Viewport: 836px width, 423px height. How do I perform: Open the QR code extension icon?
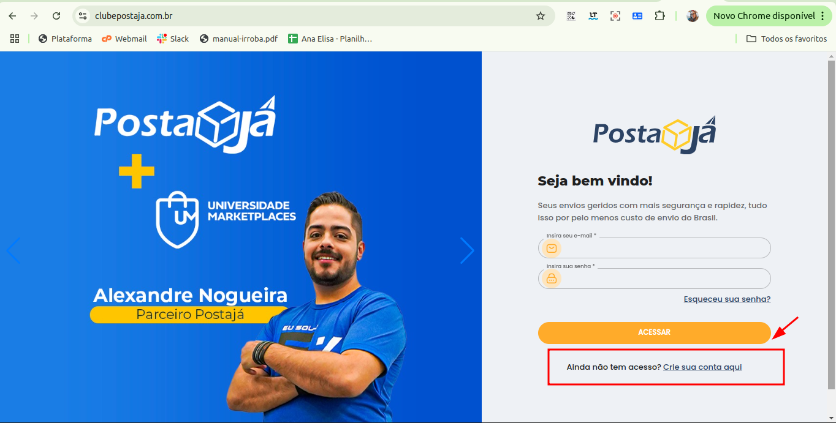571,16
